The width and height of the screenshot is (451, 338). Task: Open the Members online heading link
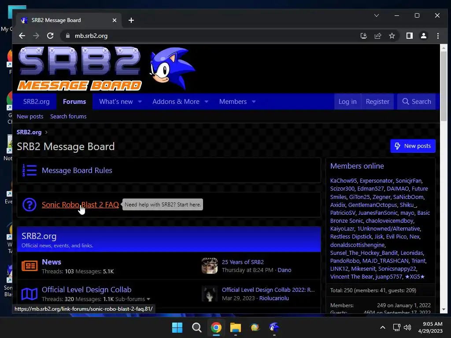click(x=357, y=166)
